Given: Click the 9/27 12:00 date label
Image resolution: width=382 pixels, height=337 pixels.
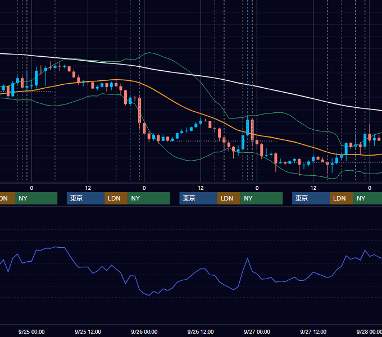Looking at the screenshot, I should 313,331.
